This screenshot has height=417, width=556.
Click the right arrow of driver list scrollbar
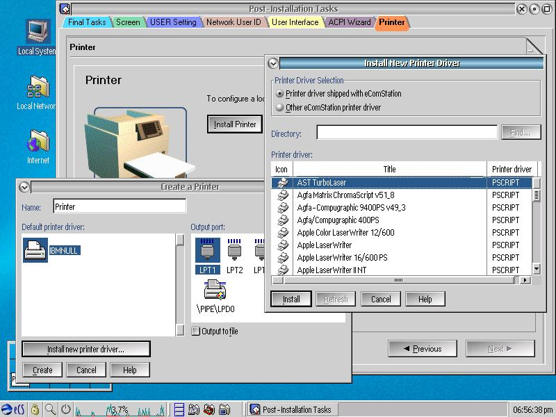pyautogui.click(x=525, y=280)
